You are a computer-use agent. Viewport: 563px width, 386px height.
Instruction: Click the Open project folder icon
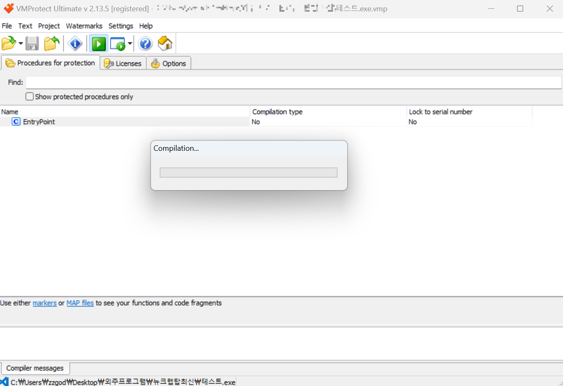[x=8, y=43]
